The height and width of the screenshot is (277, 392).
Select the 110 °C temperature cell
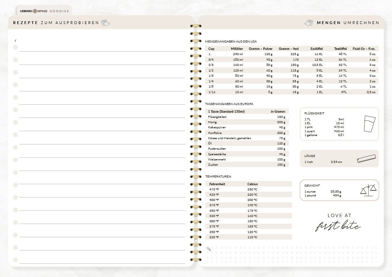[x=252, y=237]
